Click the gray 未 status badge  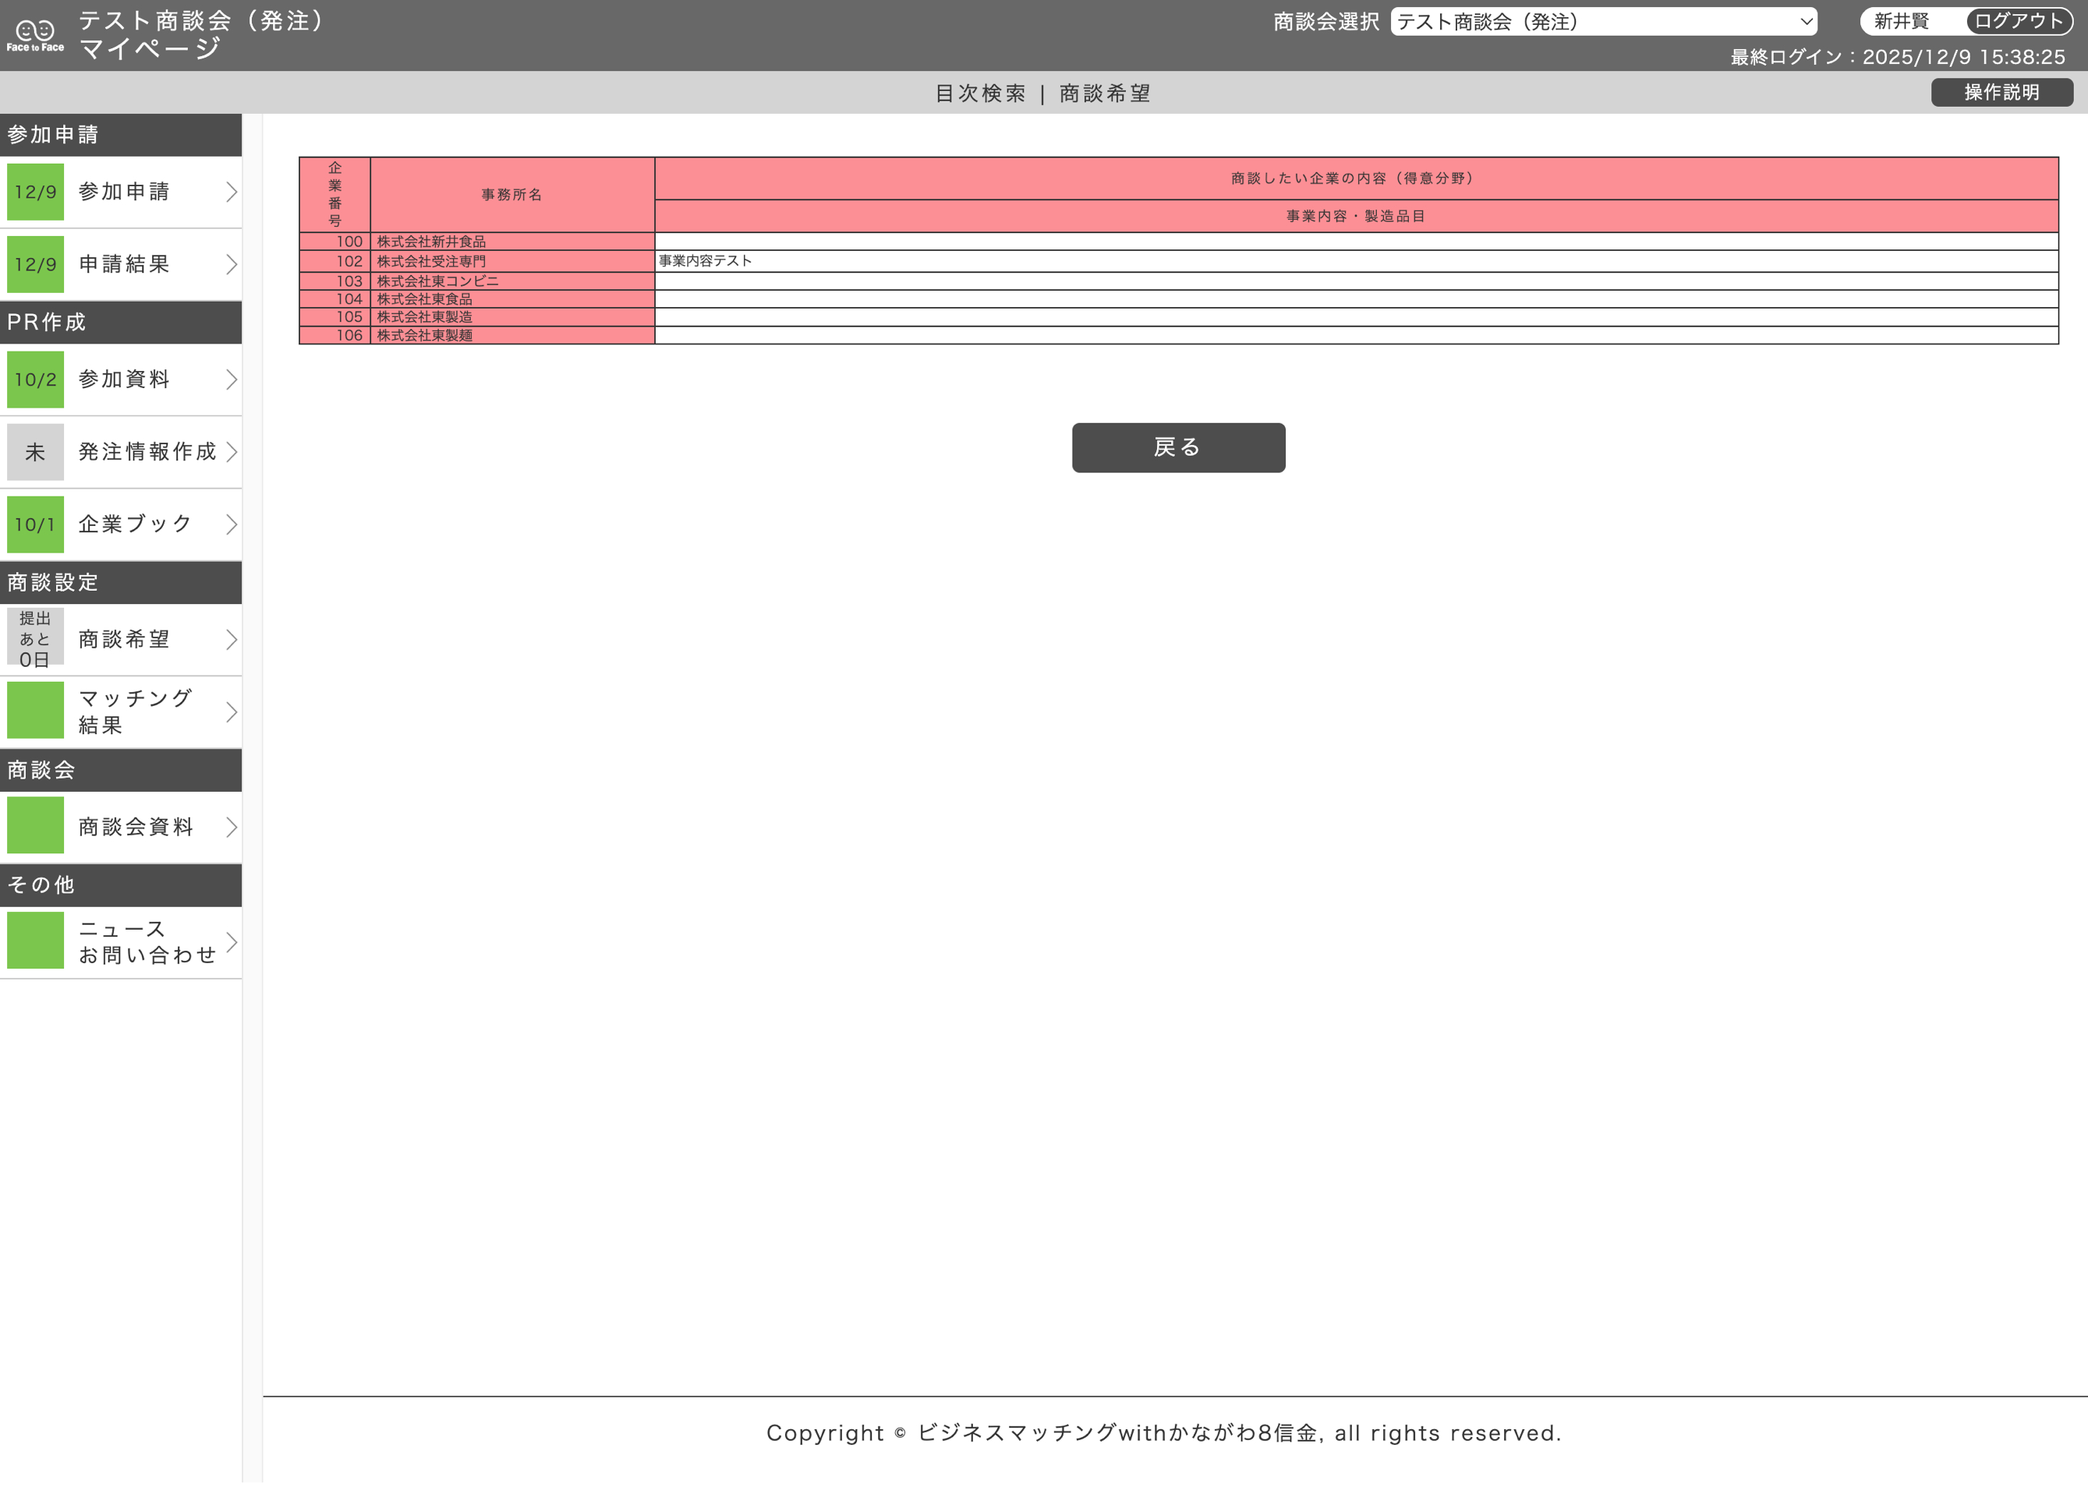(35, 452)
